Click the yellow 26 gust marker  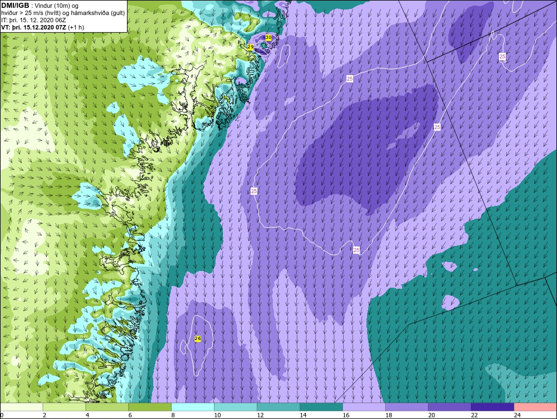[x=198, y=338]
